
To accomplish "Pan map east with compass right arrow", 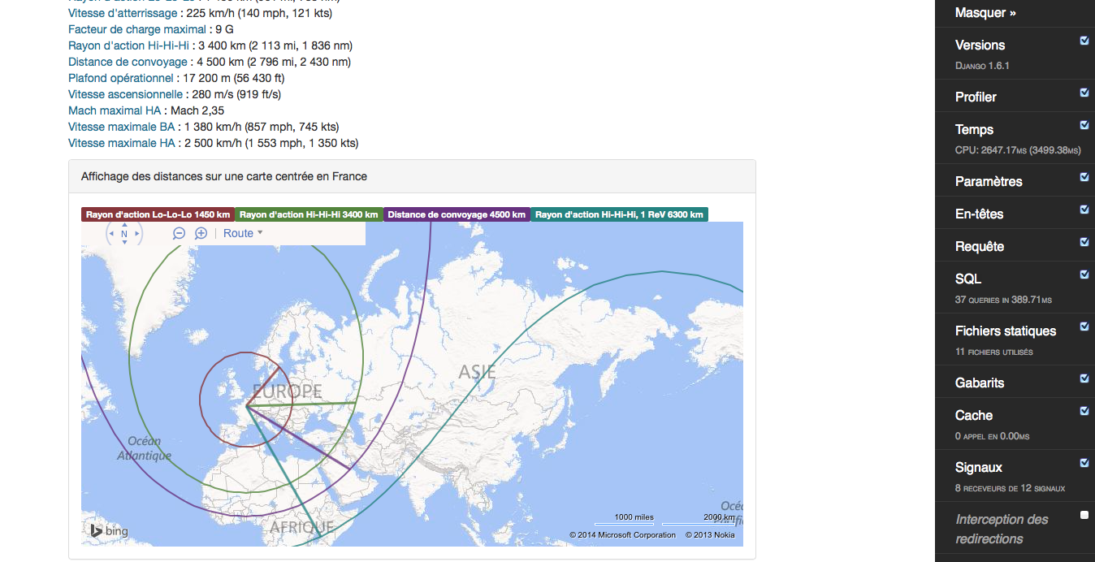I will pos(137,234).
